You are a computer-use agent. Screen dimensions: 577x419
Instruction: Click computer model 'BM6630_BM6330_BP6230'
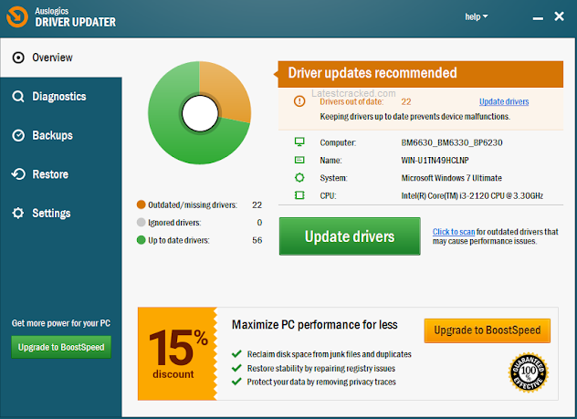452,142
